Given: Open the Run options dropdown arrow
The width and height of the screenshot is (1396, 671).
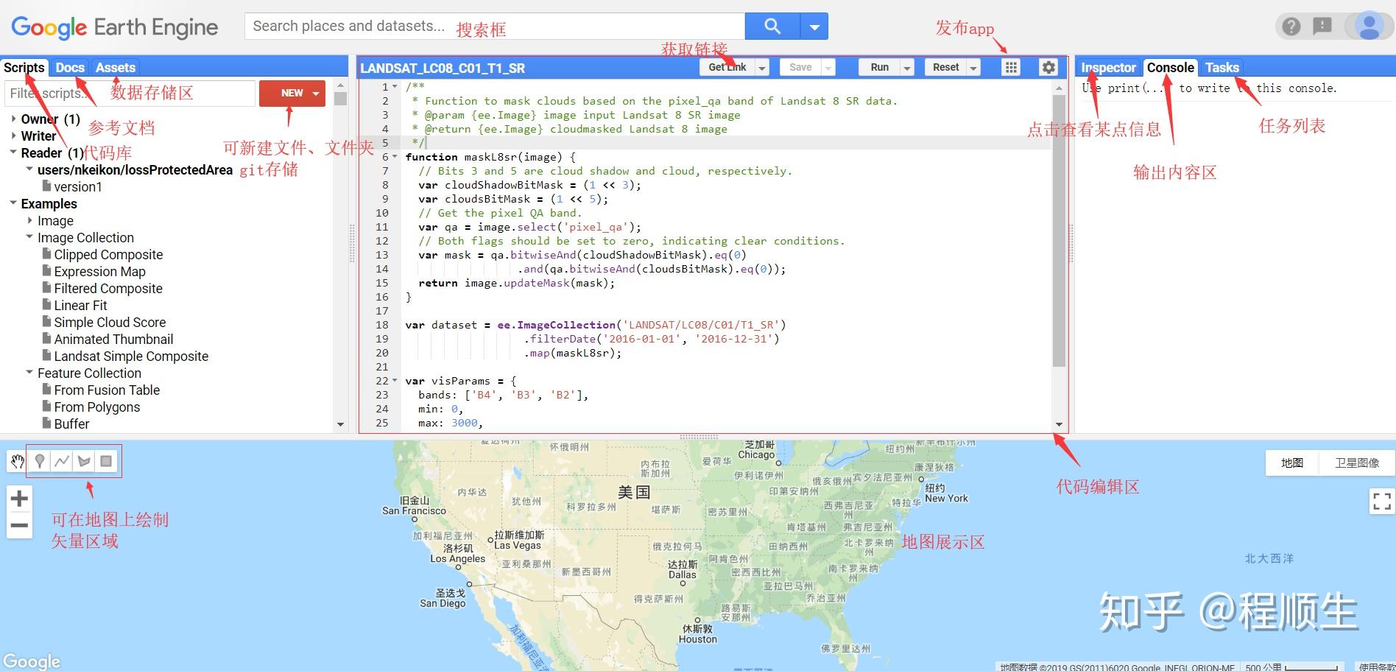Looking at the screenshot, I should coord(906,66).
